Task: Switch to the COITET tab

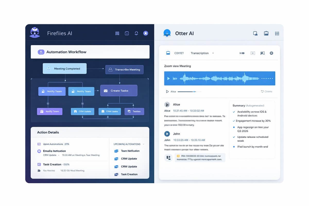Action: pyautogui.click(x=179, y=53)
